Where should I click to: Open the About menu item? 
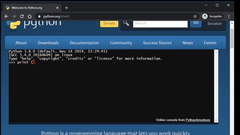click(x=21, y=43)
